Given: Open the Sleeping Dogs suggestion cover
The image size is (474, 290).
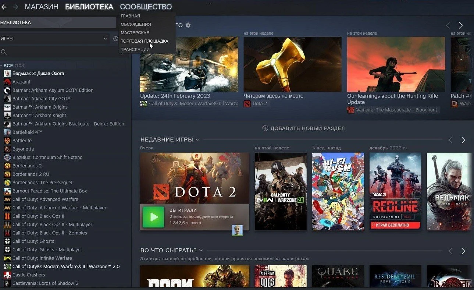Looking at the screenshot, I should [x=281, y=276].
